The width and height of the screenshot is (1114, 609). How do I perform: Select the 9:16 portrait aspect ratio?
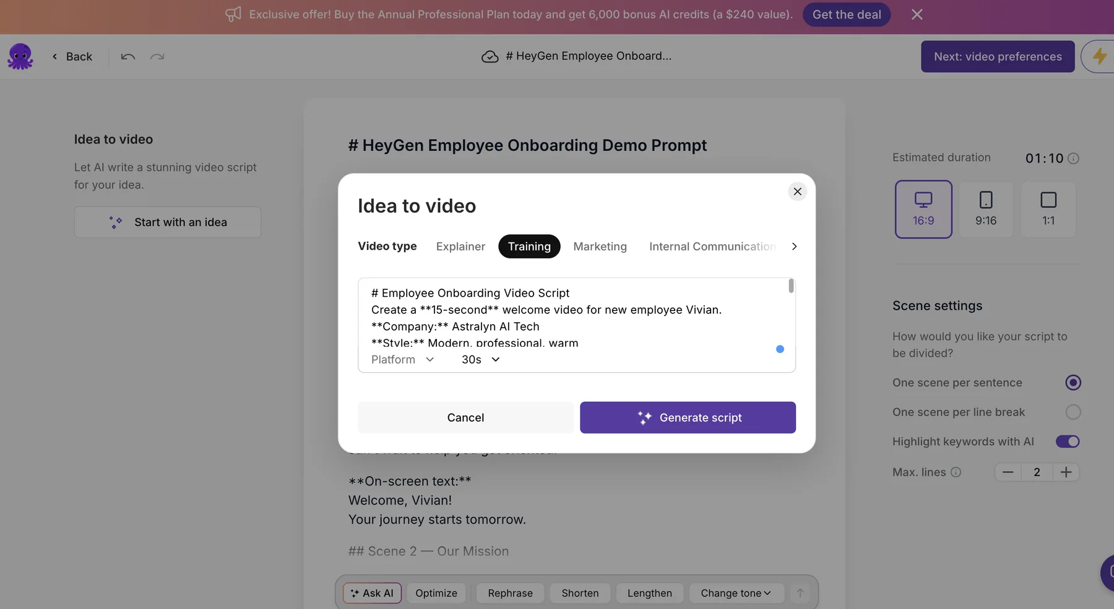pyautogui.click(x=986, y=209)
